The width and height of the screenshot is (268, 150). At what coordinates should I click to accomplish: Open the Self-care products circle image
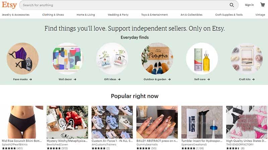pos(202,59)
